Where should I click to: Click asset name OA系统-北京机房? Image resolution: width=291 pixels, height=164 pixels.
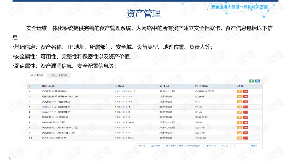point(54,138)
